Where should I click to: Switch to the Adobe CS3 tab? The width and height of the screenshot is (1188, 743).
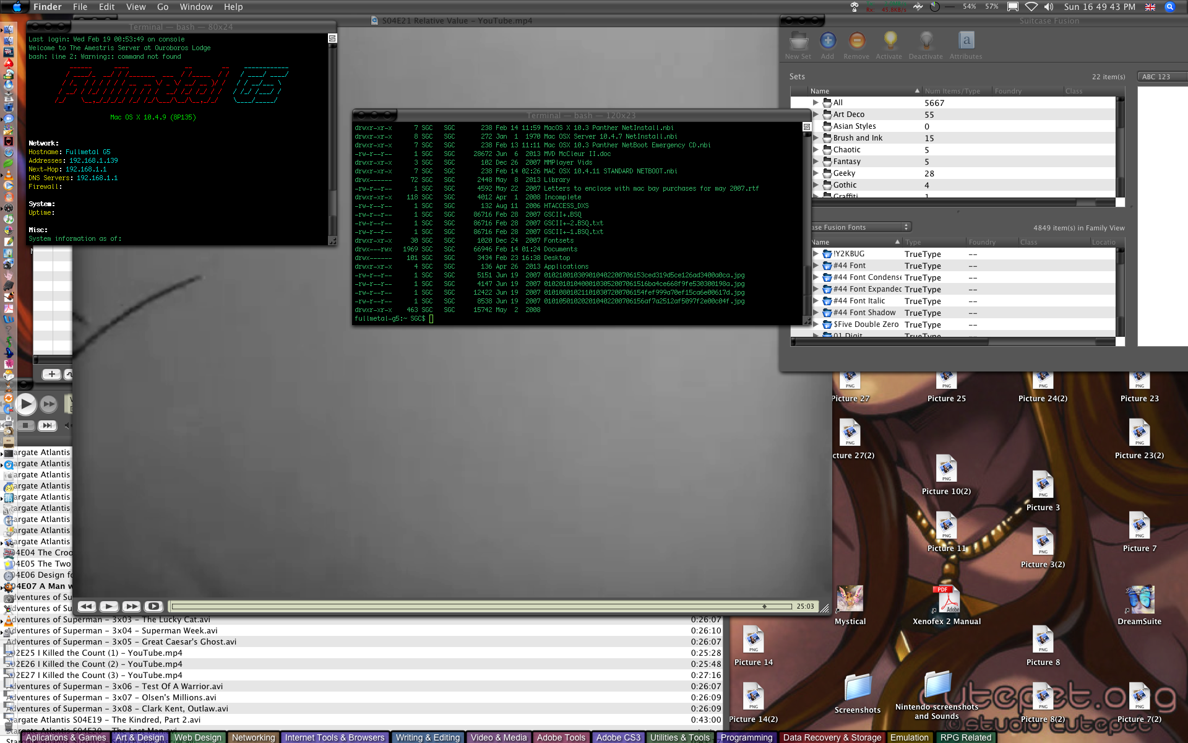(x=618, y=737)
